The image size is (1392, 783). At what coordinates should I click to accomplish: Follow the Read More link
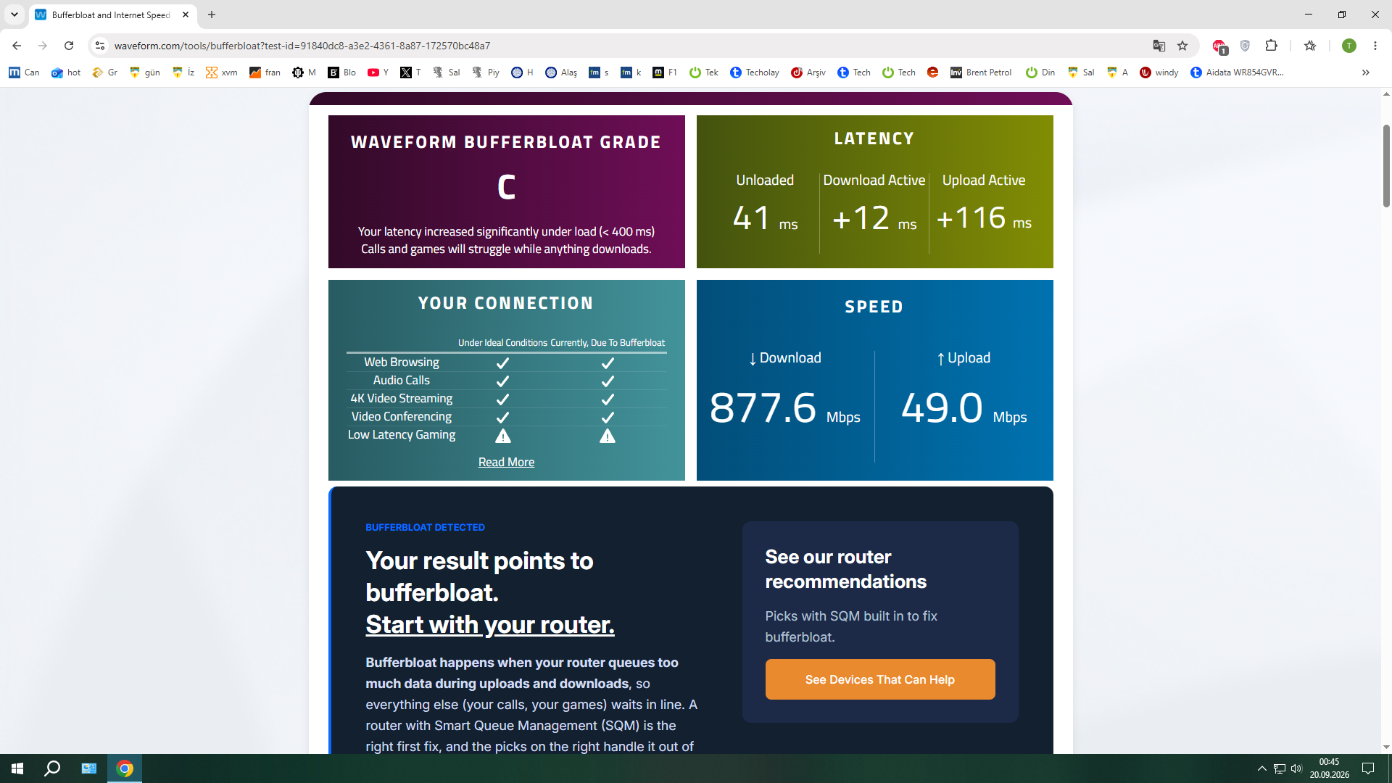[x=506, y=463]
